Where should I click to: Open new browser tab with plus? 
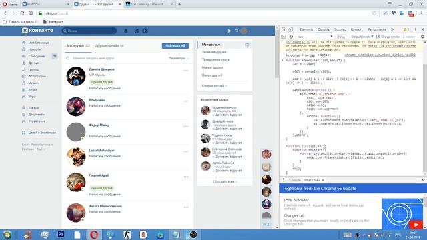point(179,4)
